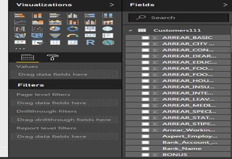This screenshot has width=232, height=159.
Task: Select the Clustered column chart visual
Action: (x=72, y=15)
